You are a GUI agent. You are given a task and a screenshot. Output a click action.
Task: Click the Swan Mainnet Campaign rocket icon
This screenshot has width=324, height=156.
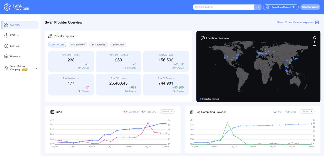point(6,68)
